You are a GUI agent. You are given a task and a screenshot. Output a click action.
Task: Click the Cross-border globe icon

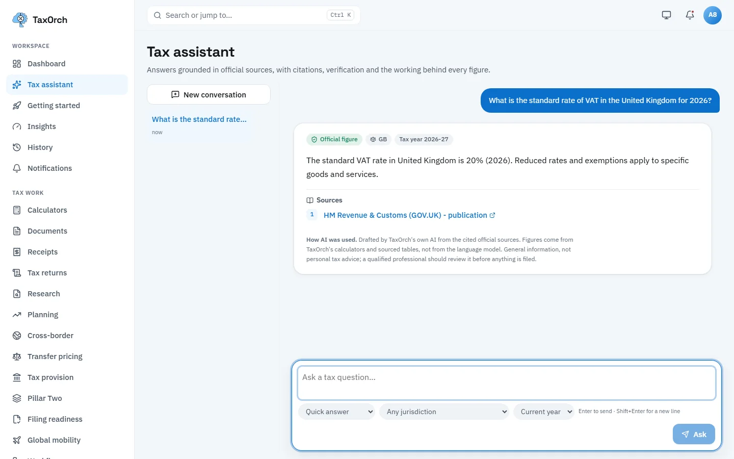click(17, 336)
